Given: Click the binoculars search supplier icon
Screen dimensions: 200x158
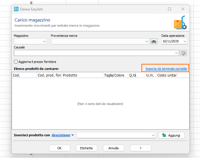Looking at the screenshot, I should click(154, 41).
